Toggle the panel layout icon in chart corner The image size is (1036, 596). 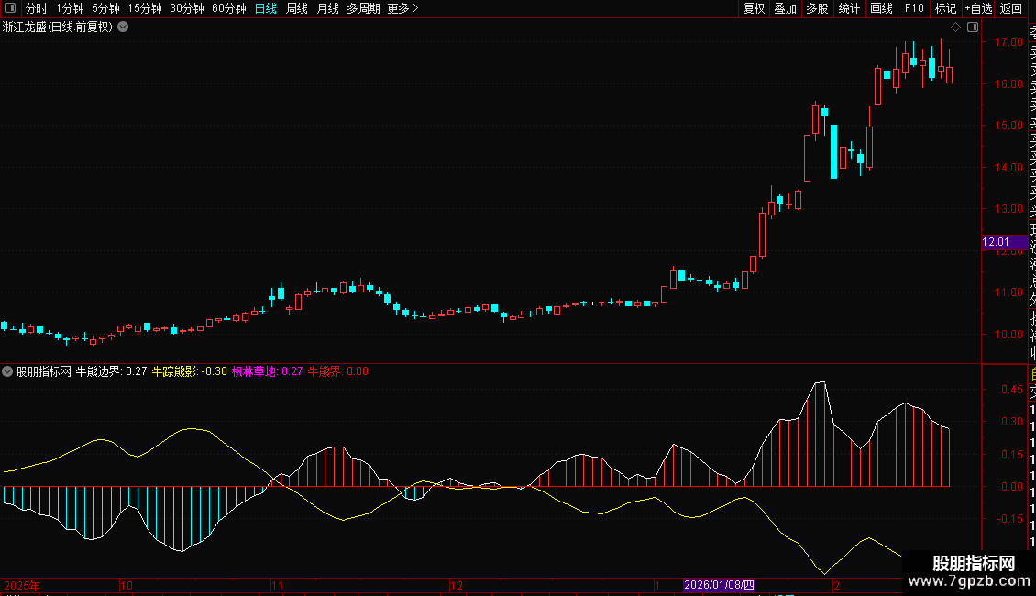[973, 28]
